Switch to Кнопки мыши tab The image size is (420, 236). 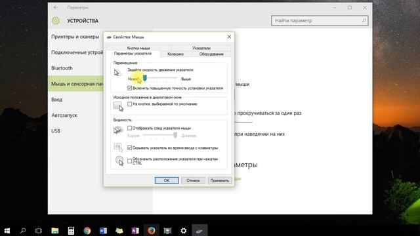pyautogui.click(x=138, y=48)
